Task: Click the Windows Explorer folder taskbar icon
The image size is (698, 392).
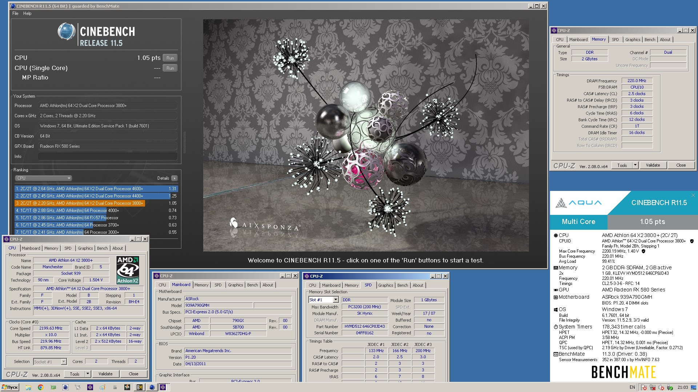Action: 28,387
